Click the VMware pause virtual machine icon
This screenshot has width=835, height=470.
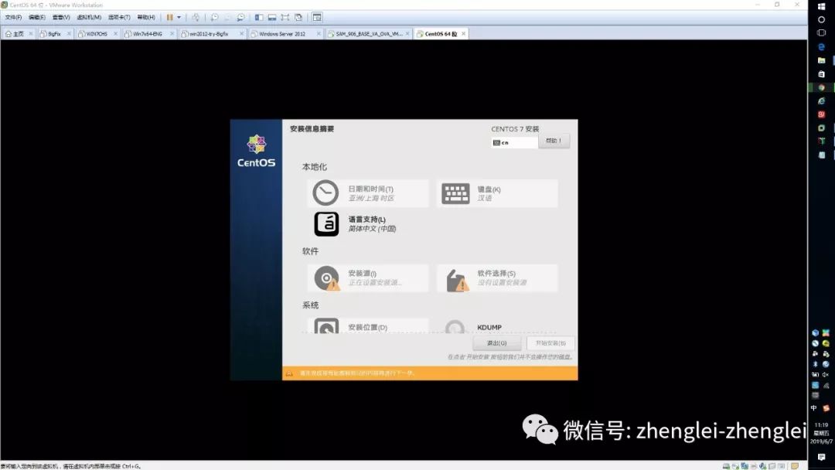169,18
